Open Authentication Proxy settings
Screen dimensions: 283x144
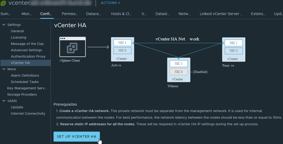tap(28, 56)
